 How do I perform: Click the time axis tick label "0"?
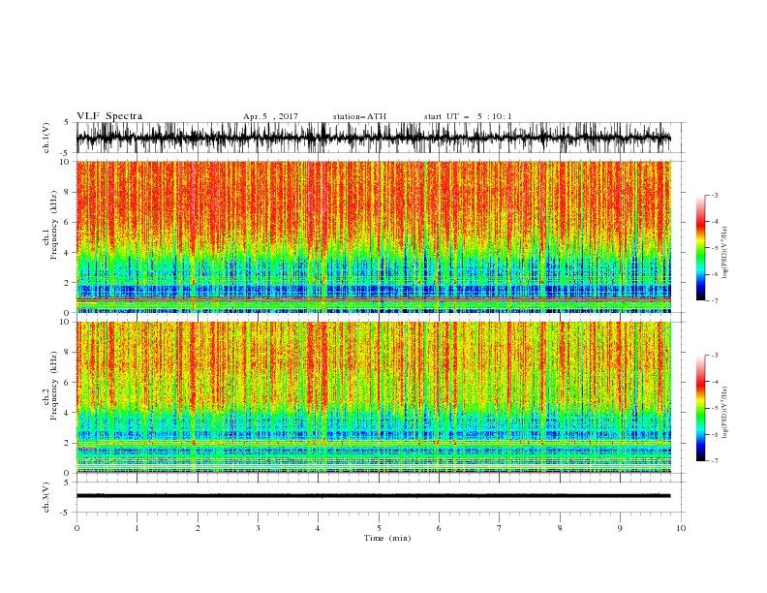point(77,528)
